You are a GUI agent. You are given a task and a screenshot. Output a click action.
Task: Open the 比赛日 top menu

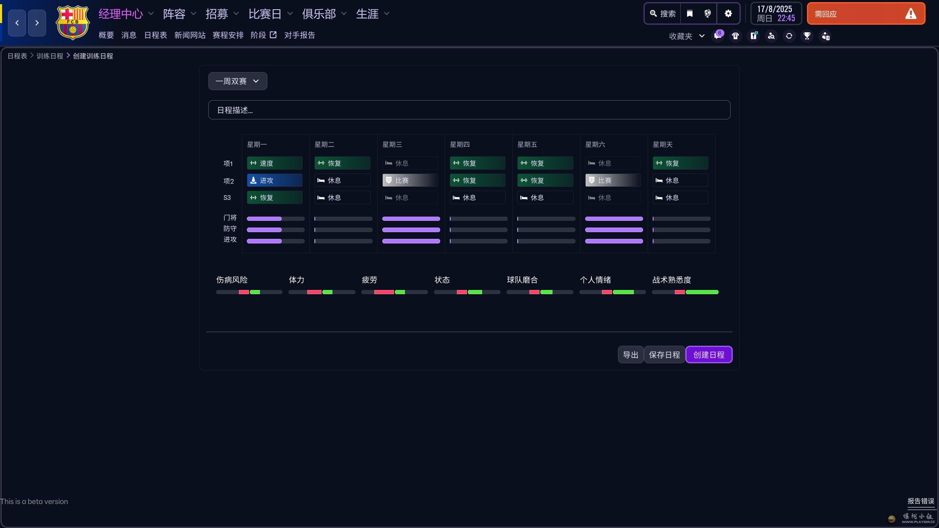click(265, 14)
